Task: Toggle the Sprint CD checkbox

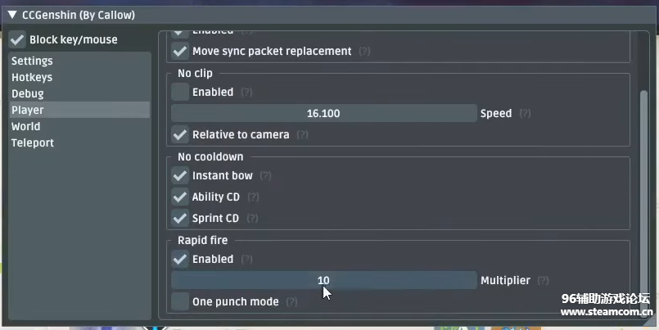Action: point(180,218)
